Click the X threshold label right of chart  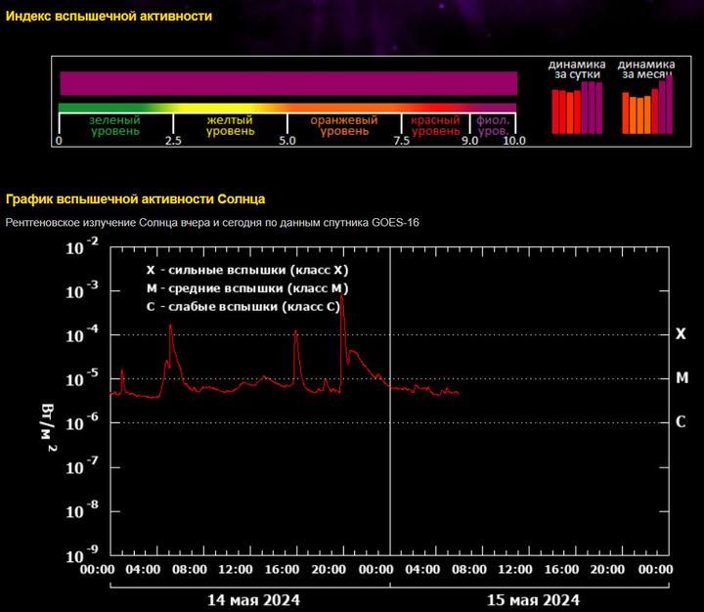point(681,334)
